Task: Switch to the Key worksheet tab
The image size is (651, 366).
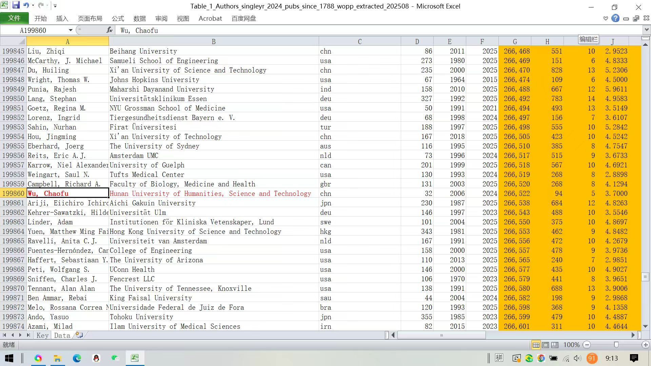Action: [x=42, y=335]
